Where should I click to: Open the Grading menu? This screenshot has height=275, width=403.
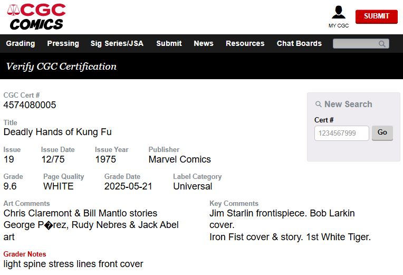21,43
